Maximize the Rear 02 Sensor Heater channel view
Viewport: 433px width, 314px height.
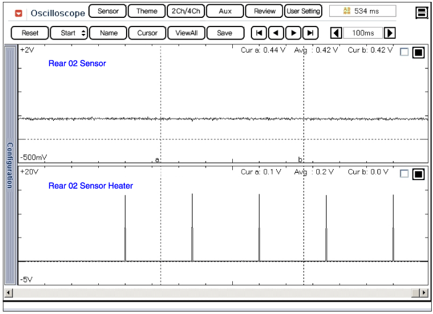click(x=418, y=174)
